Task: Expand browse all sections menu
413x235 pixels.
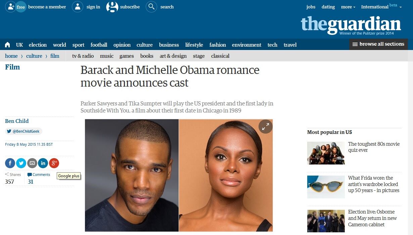Action: click(378, 44)
